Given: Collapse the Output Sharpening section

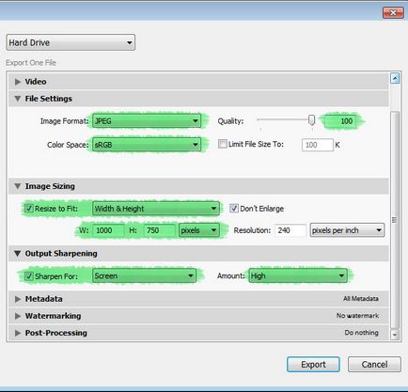Looking at the screenshot, I should [18, 254].
